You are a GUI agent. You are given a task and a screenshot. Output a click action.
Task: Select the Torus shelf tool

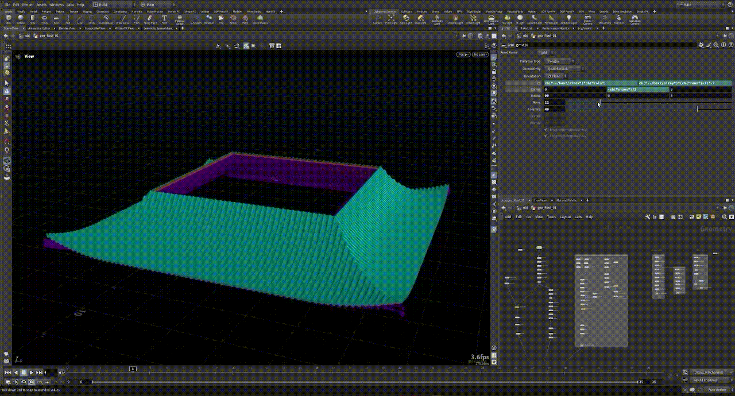(x=44, y=18)
